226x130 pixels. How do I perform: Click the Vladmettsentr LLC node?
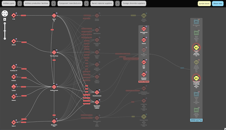click(144, 29)
